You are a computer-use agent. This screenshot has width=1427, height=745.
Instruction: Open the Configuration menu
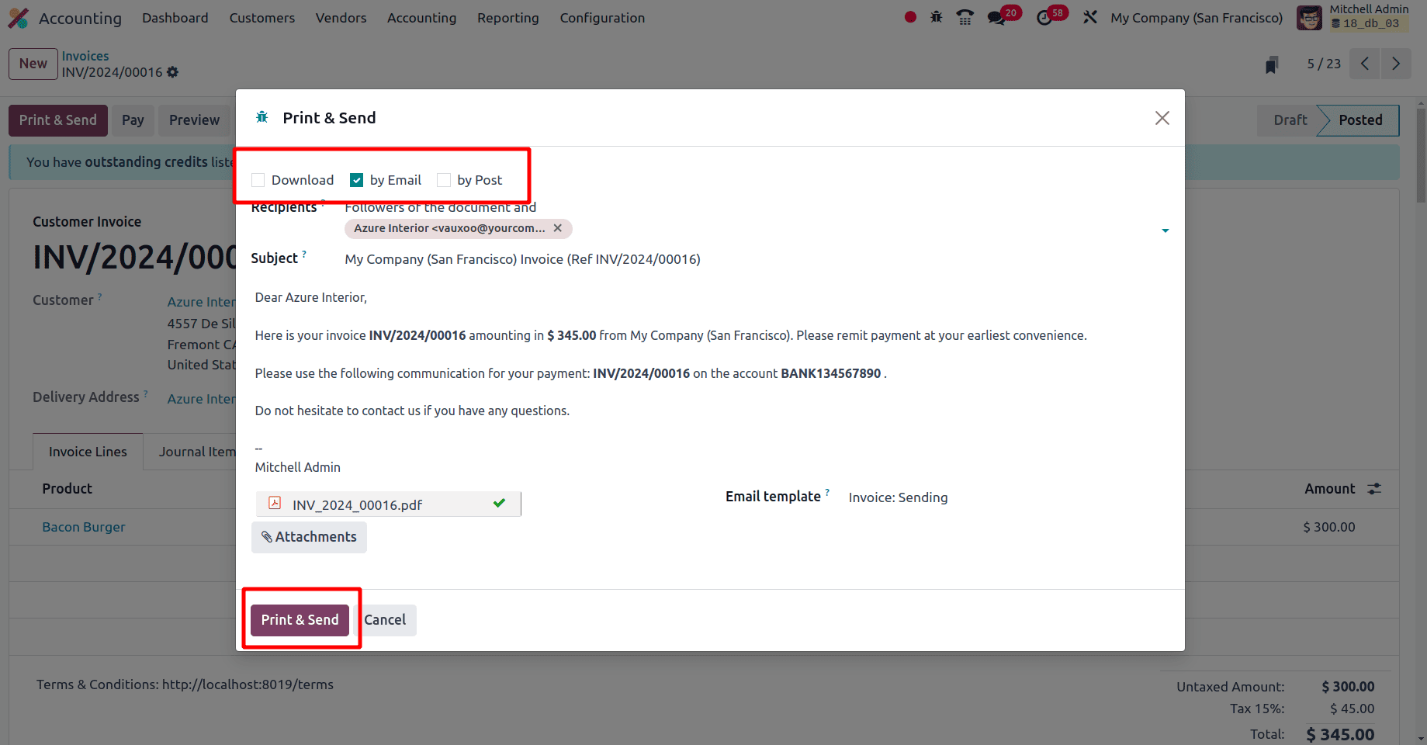[x=602, y=18]
